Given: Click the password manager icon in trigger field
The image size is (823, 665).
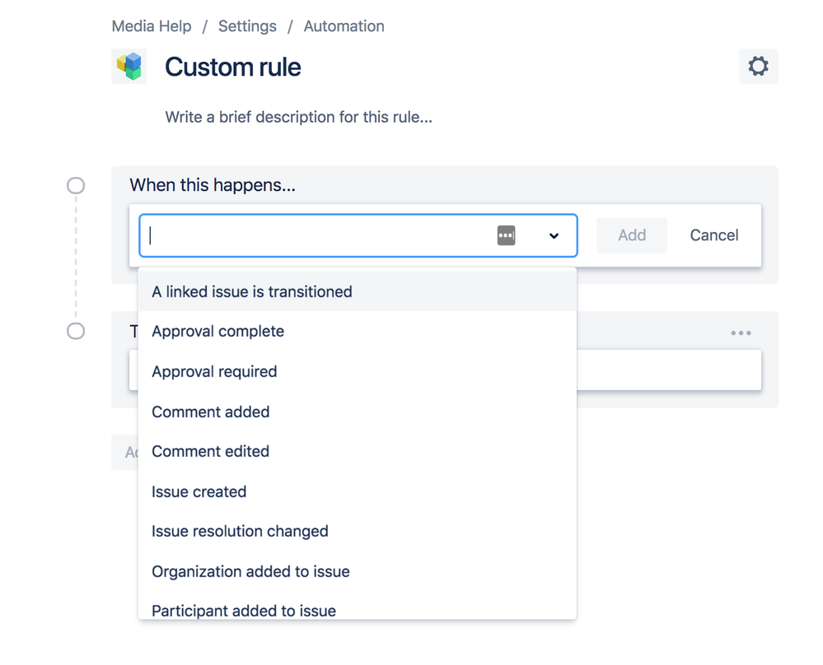Looking at the screenshot, I should point(507,235).
